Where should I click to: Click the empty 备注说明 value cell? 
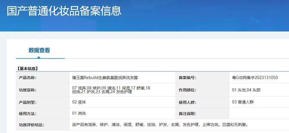(259, 114)
